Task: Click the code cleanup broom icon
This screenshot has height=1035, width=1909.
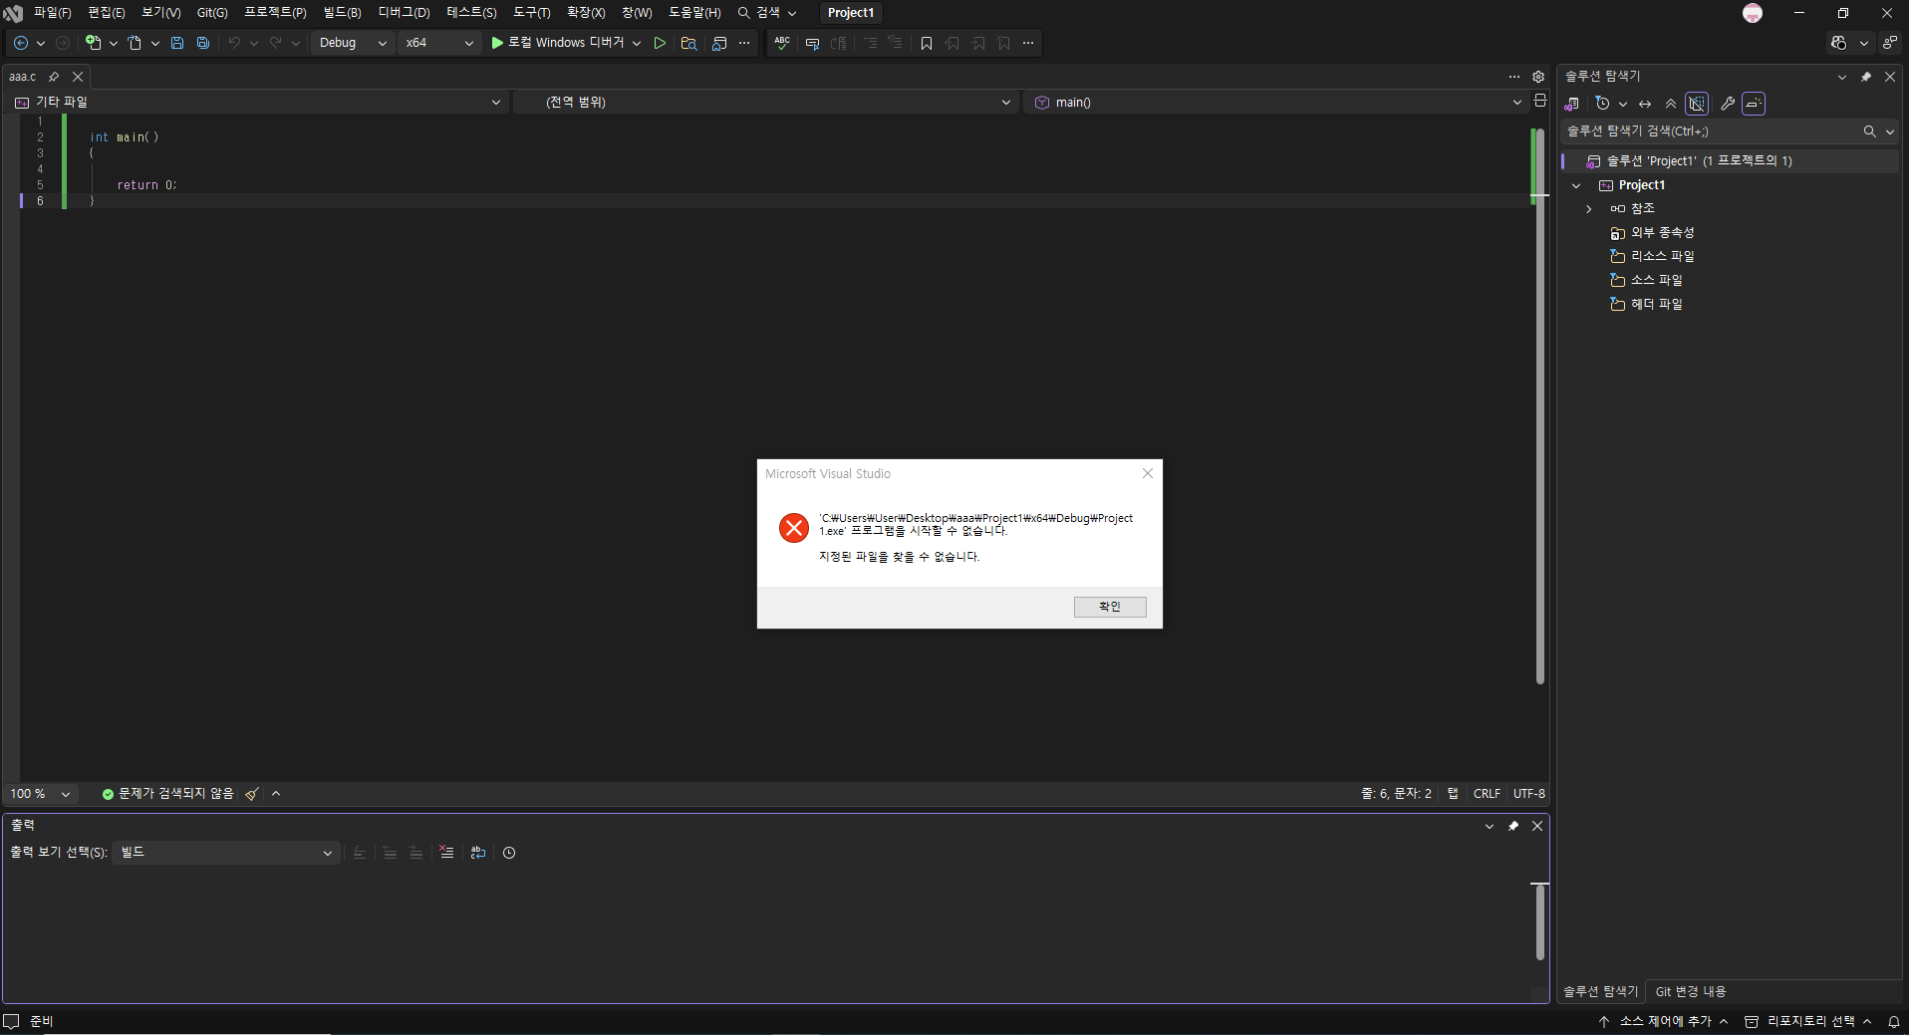Action: (x=252, y=794)
